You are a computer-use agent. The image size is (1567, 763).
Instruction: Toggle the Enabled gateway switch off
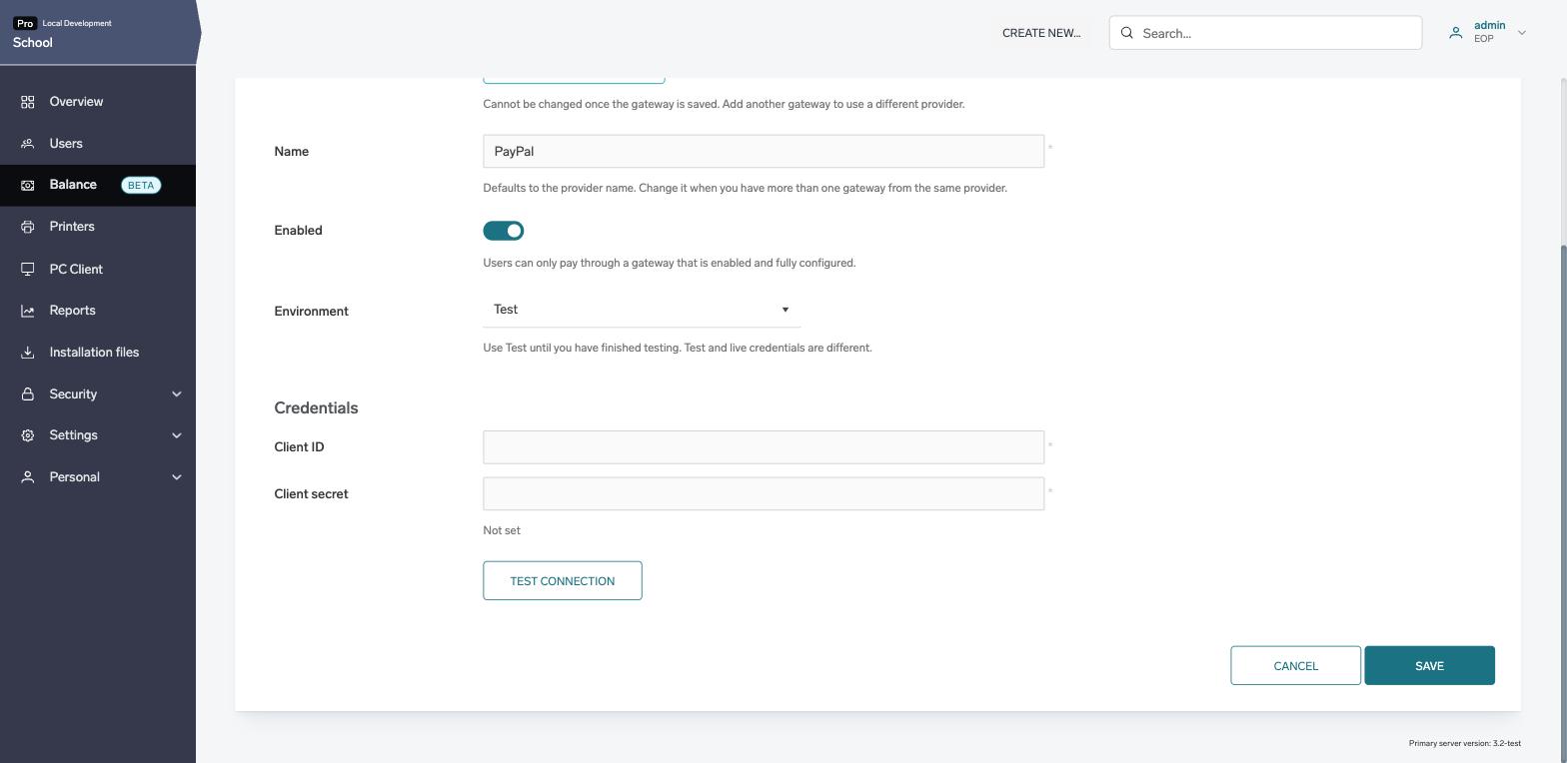[x=504, y=231]
